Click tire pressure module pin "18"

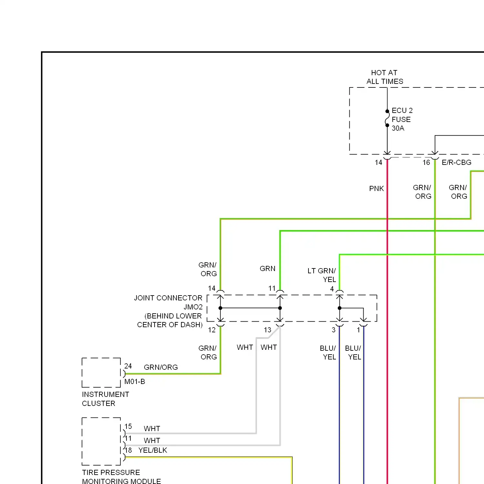(x=128, y=450)
